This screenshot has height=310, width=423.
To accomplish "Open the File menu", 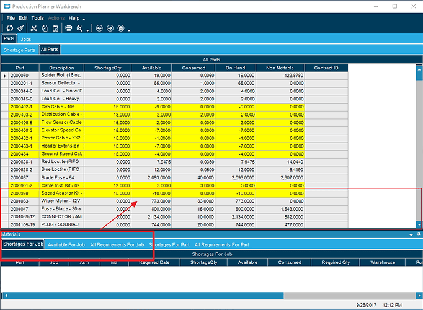I will 11,18.
